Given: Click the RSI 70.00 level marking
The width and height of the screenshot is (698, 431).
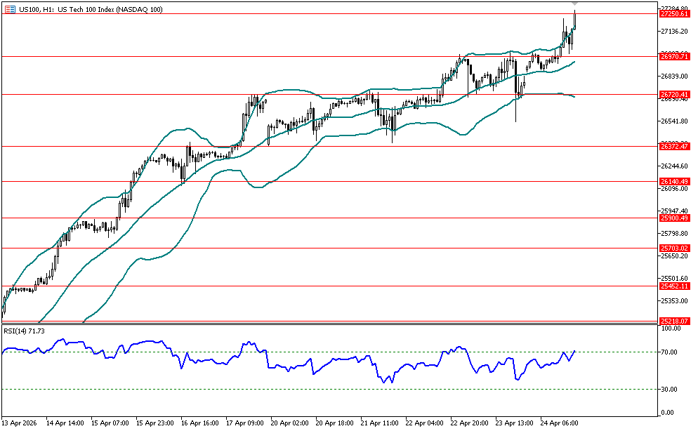Looking at the screenshot, I should [x=670, y=352].
